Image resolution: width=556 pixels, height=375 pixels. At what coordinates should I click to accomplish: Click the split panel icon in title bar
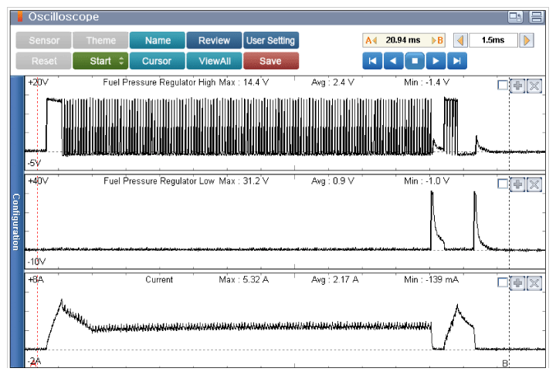pyautogui.click(x=536, y=17)
